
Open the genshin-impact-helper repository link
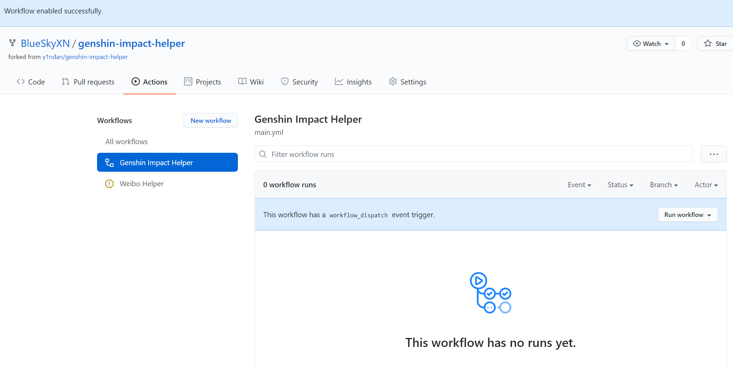pyautogui.click(x=132, y=43)
